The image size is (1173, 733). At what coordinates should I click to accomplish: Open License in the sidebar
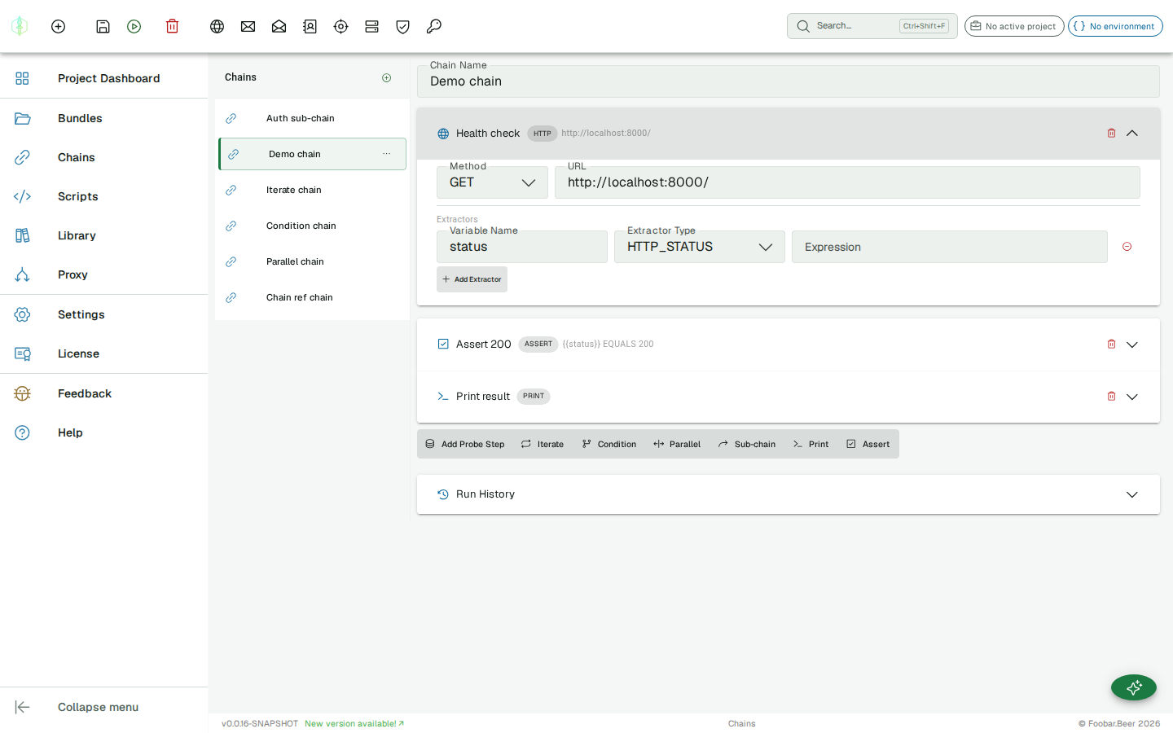[104, 353]
